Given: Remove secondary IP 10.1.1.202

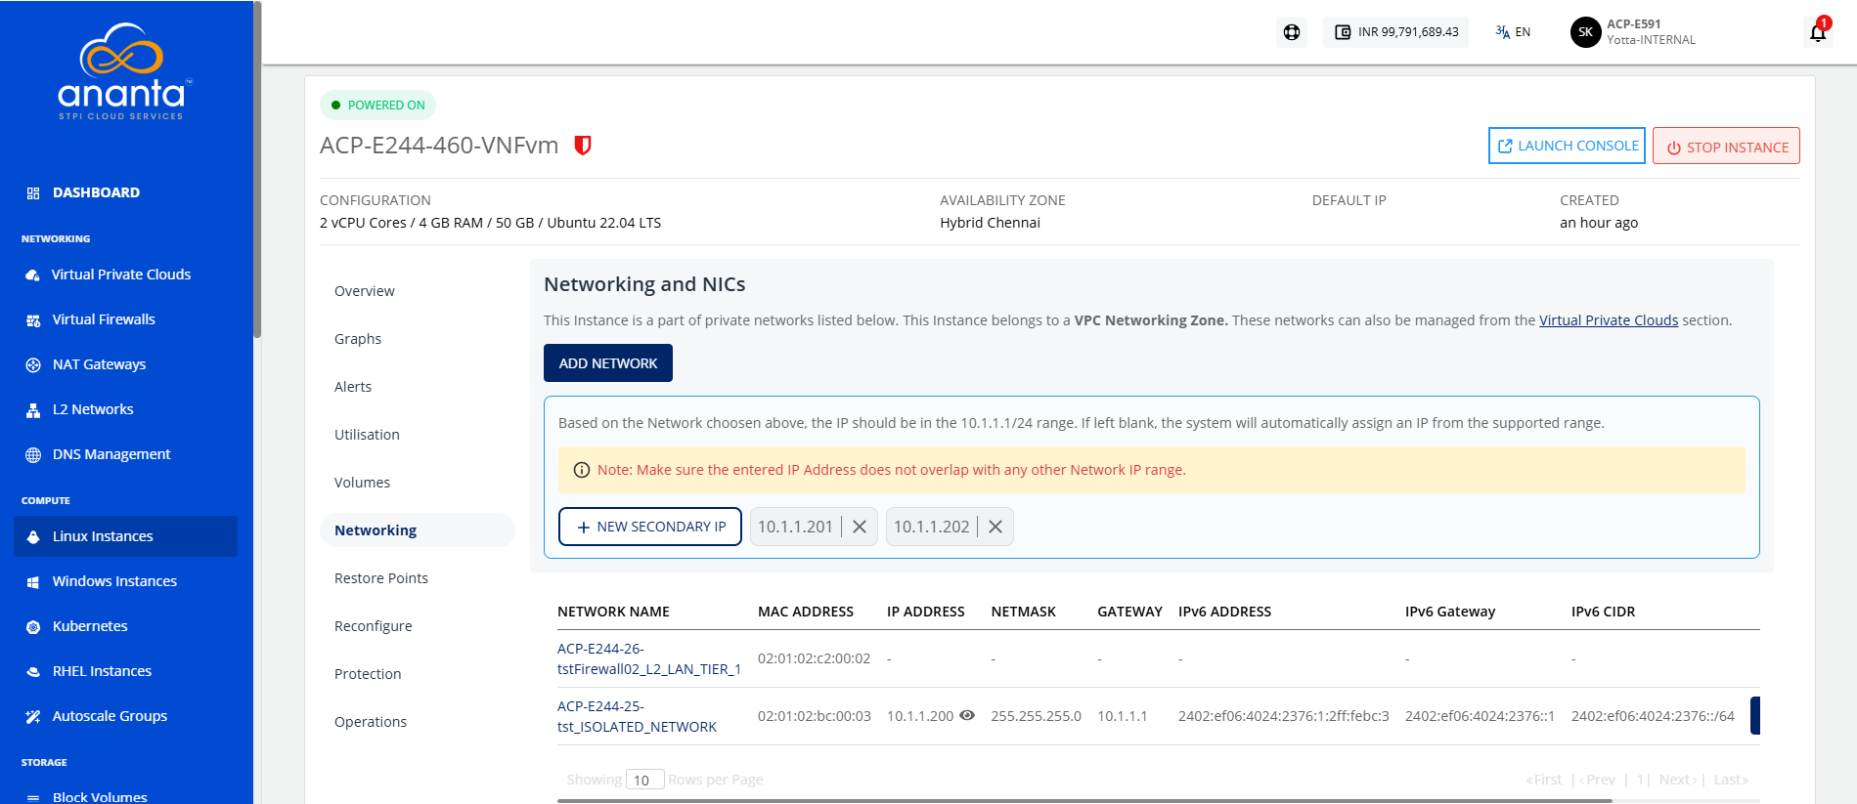Looking at the screenshot, I should 995,527.
